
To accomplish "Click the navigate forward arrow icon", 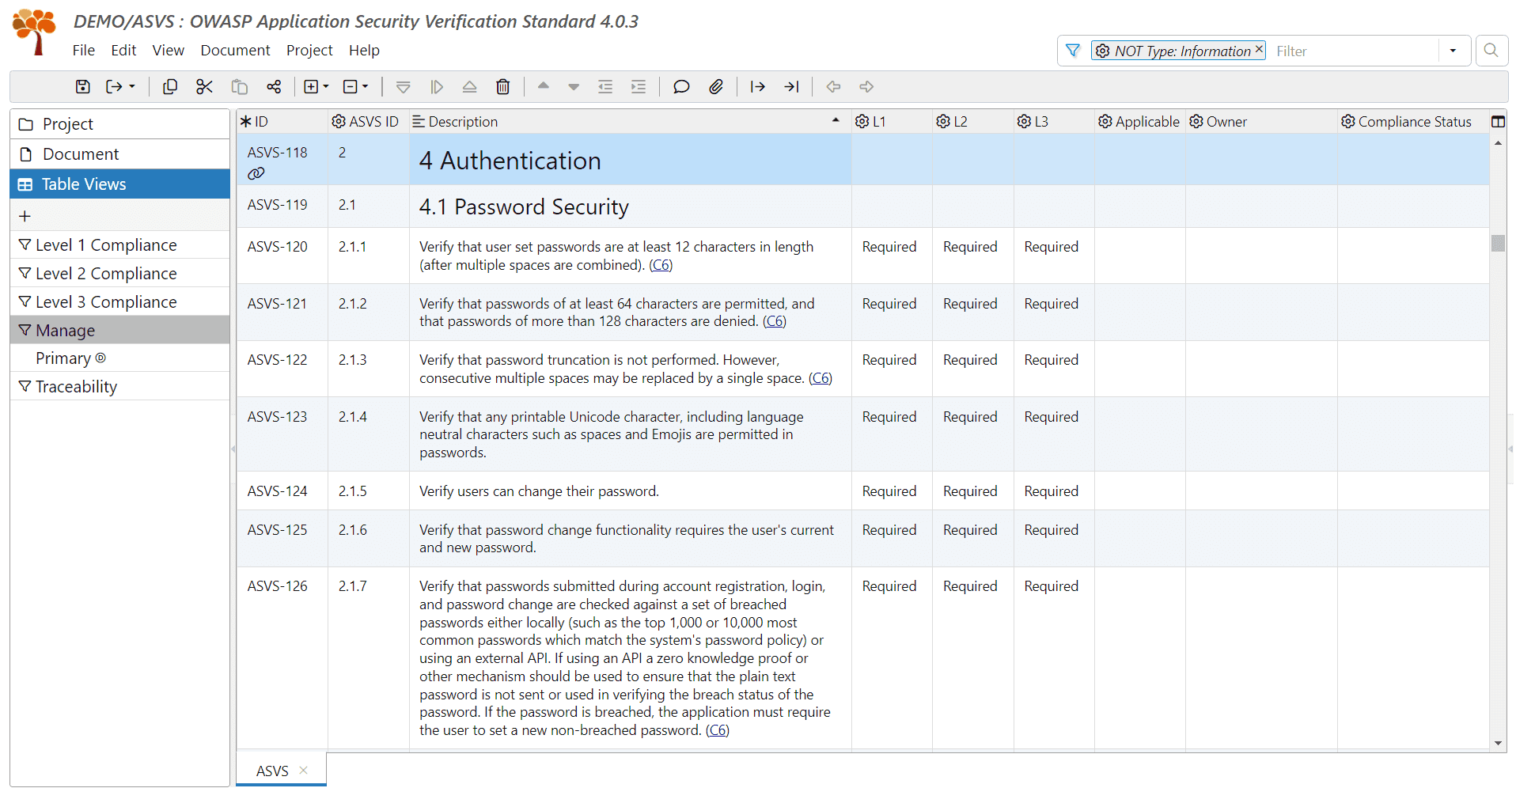I will [x=866, y=87].
